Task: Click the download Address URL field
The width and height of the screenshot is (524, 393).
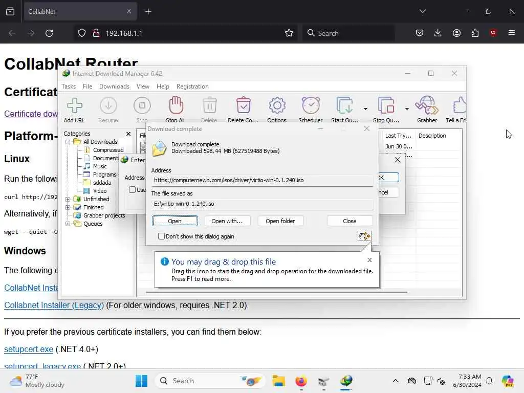Action: coord(263,181)
